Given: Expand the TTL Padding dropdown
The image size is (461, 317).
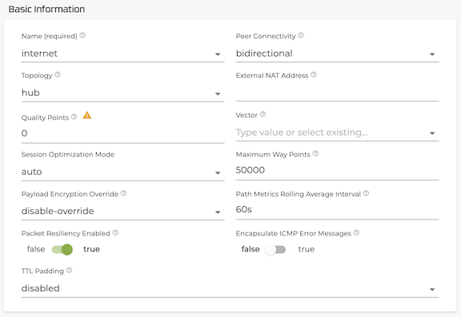Looking at the screenshot, I should pyautogui.click(x=230, y=288).
